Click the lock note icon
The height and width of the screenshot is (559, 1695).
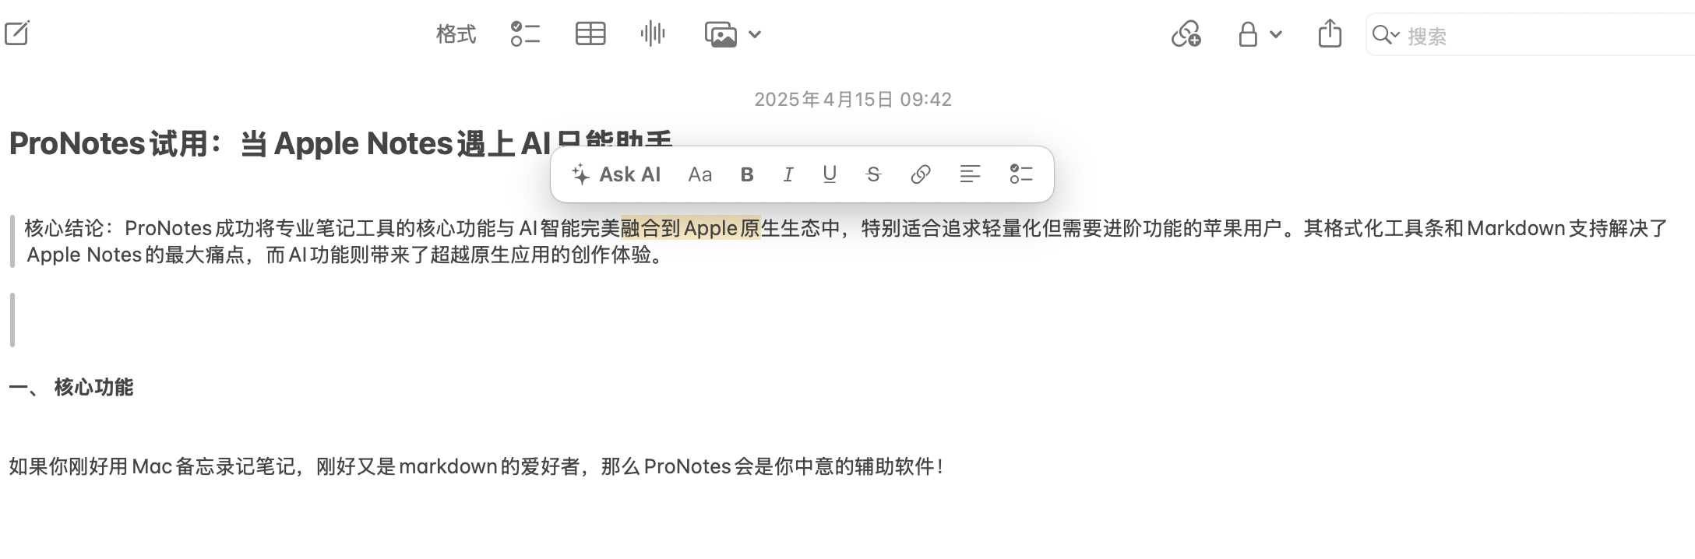click(x=1248, y=34)
